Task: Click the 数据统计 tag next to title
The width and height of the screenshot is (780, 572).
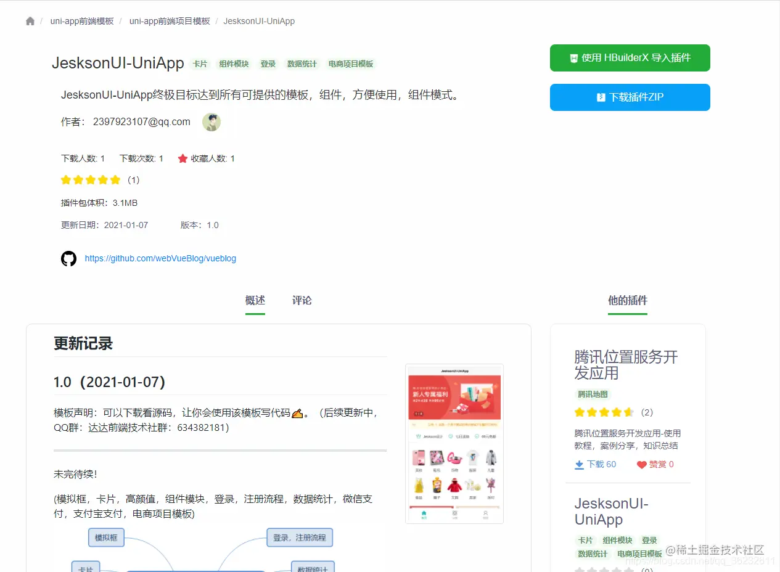Action: coord(302,64)
